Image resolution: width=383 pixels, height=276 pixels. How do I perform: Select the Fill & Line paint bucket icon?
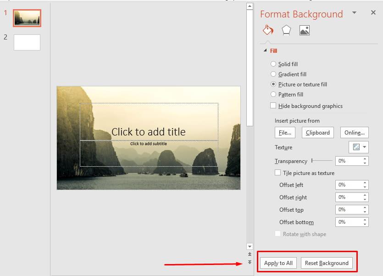(268, 30)
